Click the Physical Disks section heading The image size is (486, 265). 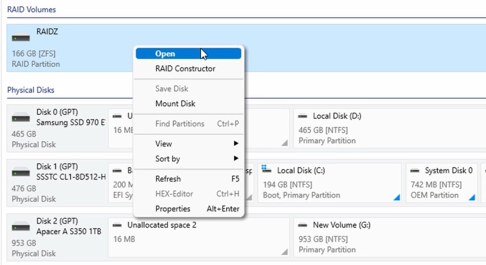31,90
